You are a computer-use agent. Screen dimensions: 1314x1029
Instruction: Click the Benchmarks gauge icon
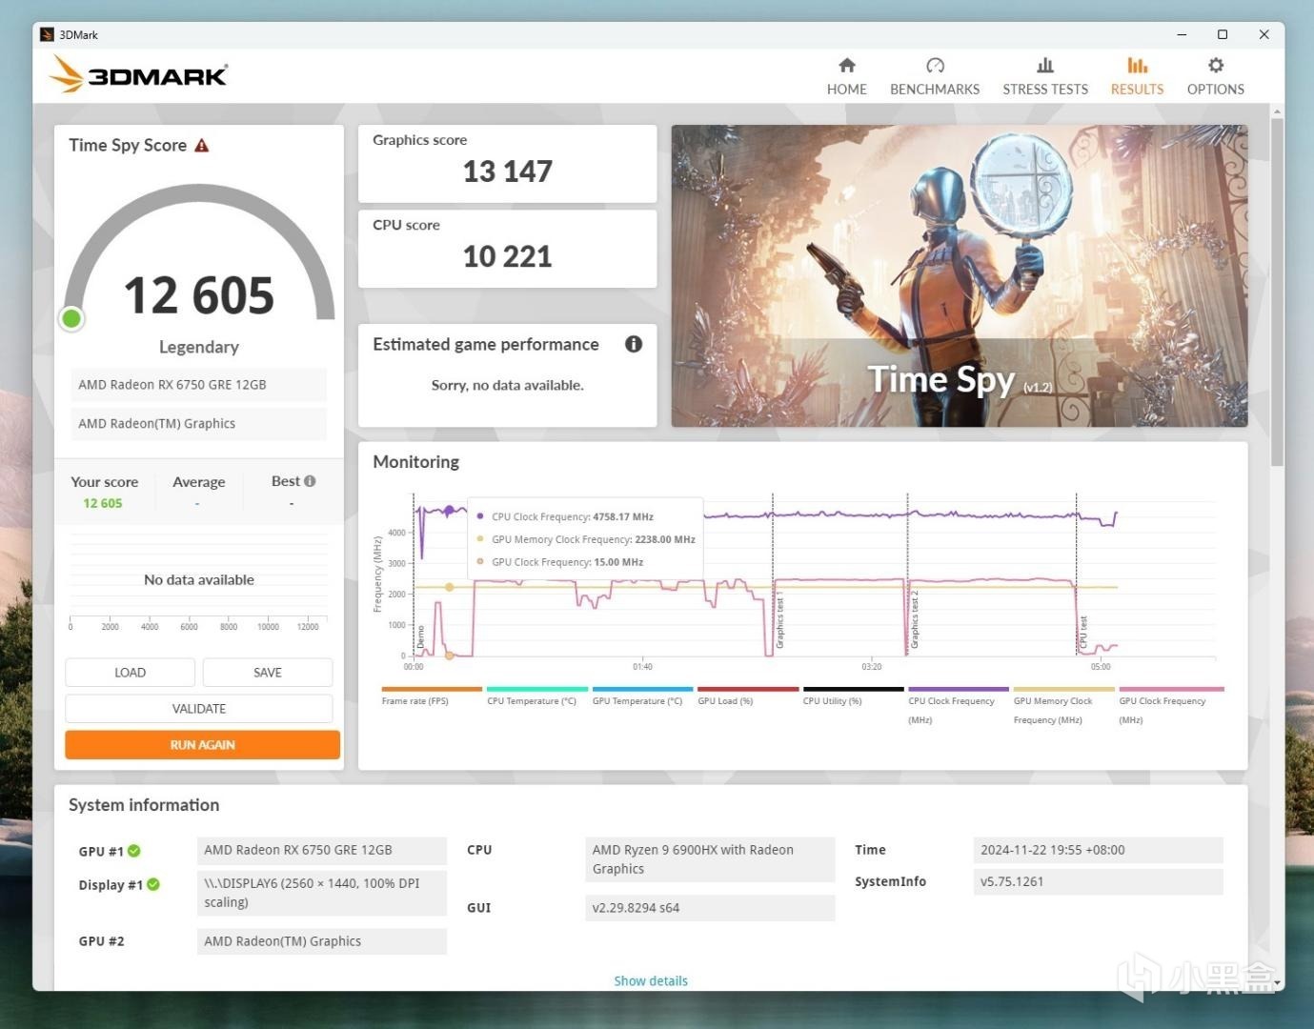[x=935, y=65]
